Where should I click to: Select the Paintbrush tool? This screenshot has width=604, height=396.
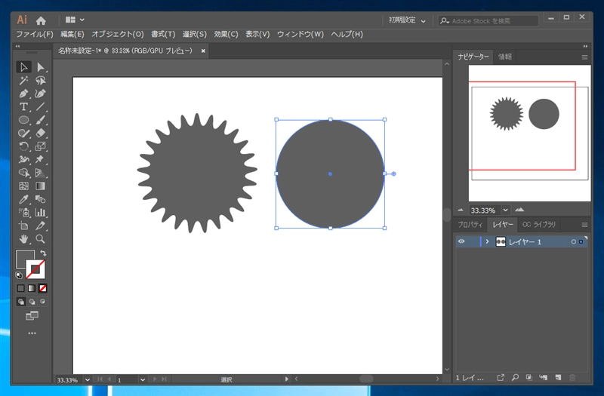(41, 120)
